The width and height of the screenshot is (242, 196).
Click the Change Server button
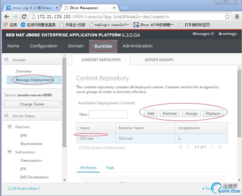[x=32, y=104]
